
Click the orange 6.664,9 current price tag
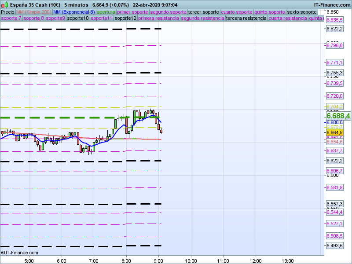(x=334, y=132)
